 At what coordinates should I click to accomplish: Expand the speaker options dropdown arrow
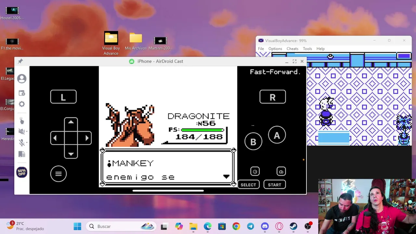(x=26, y=132)
